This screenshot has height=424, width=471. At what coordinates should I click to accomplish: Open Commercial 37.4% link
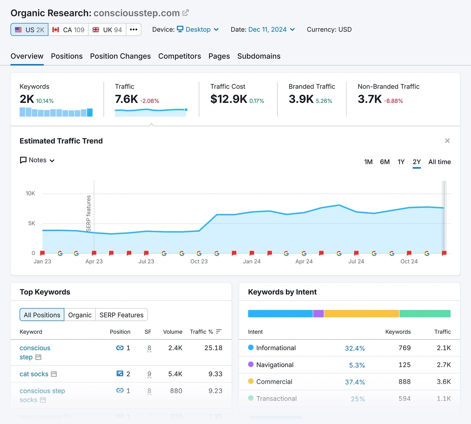[x=355, y=382]
